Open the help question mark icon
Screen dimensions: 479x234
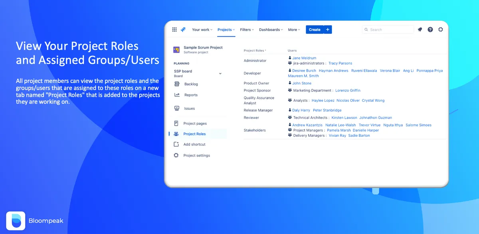pyautogui.click(x=430, y=29)
